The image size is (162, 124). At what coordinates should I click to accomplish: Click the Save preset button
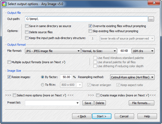(88, 103)
